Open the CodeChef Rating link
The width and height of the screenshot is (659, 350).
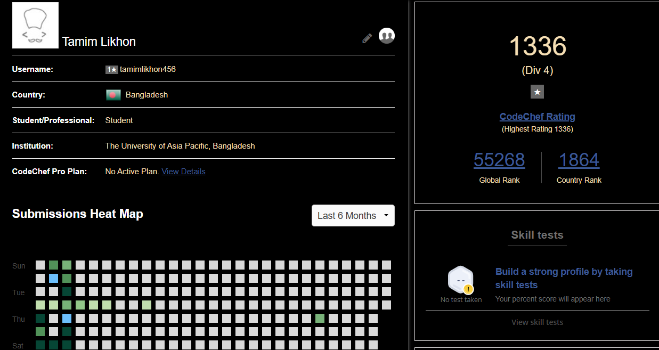point(537,117)
